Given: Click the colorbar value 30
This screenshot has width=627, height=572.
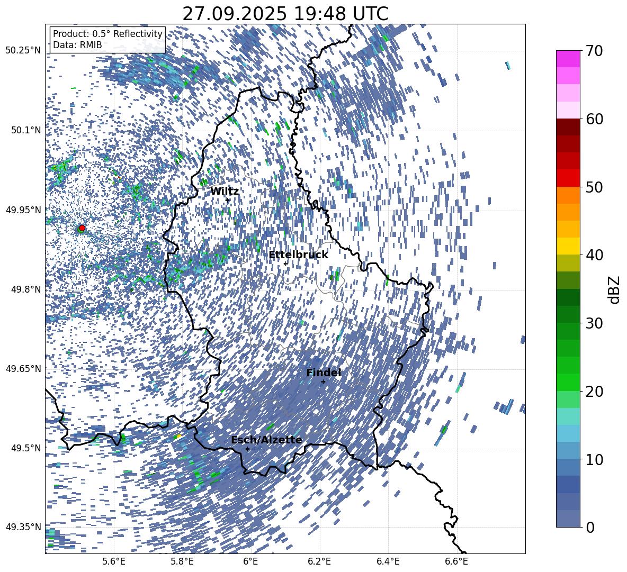Looking at the screenshot, I should tap(594, 323).
